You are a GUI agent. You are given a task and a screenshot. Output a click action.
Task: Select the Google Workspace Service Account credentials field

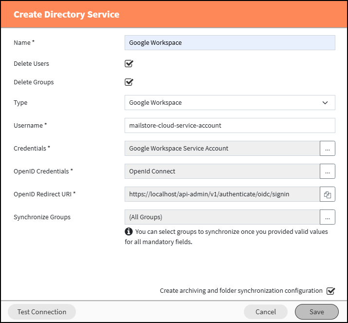(222, 149)
